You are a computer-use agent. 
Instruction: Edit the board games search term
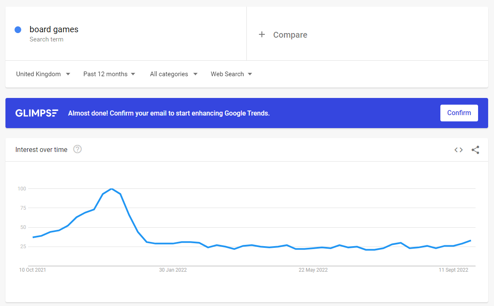(54, 29)
